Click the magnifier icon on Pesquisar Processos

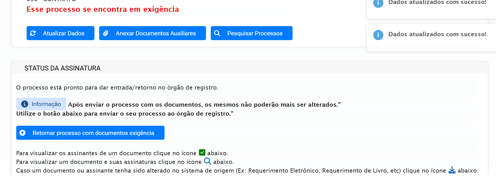[217, 33]
